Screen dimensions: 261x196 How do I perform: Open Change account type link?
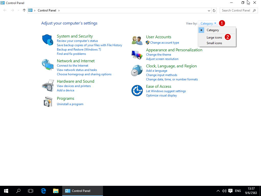click(164, 43)
